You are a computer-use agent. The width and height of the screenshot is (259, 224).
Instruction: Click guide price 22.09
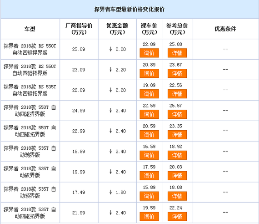(x=79, y=90)
